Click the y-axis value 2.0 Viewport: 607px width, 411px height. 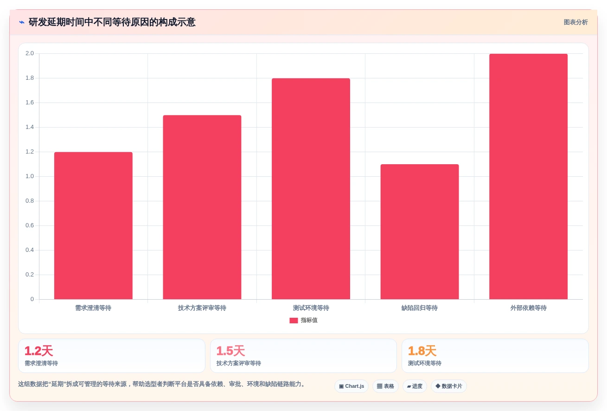(x=30, y=53)
